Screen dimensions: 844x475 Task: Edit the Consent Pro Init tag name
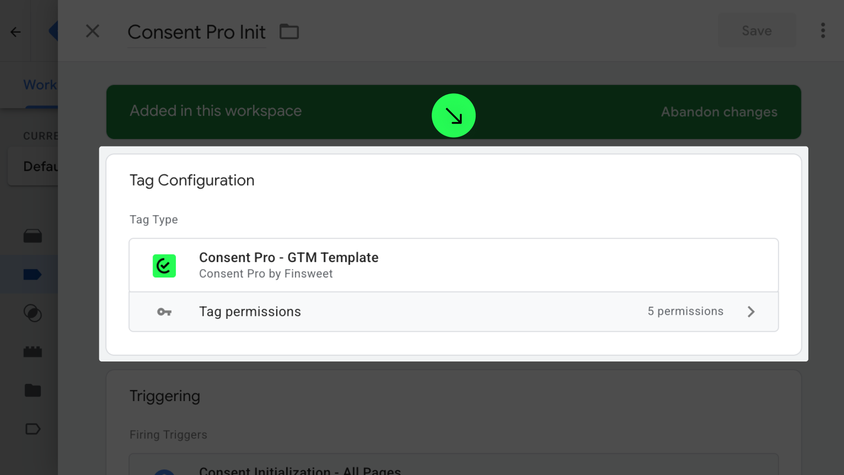(x=196, y=32)
